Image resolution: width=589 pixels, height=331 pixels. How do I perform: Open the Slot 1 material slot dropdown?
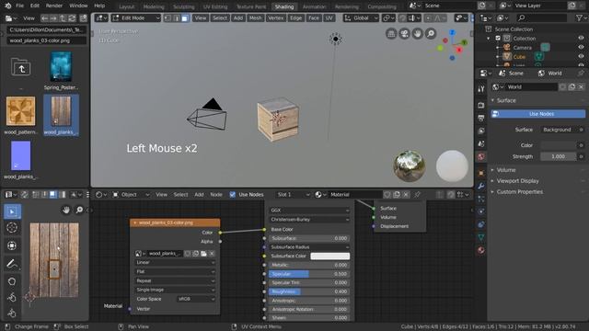point(293,194)
